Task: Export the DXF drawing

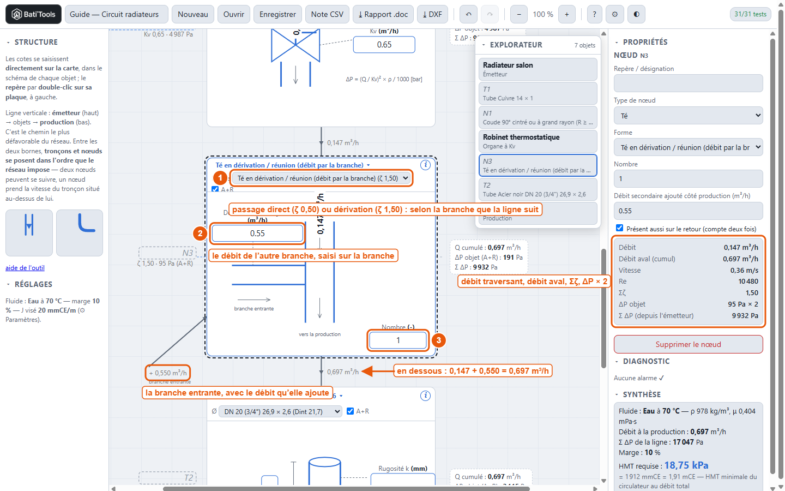Action: coord(432,14)
